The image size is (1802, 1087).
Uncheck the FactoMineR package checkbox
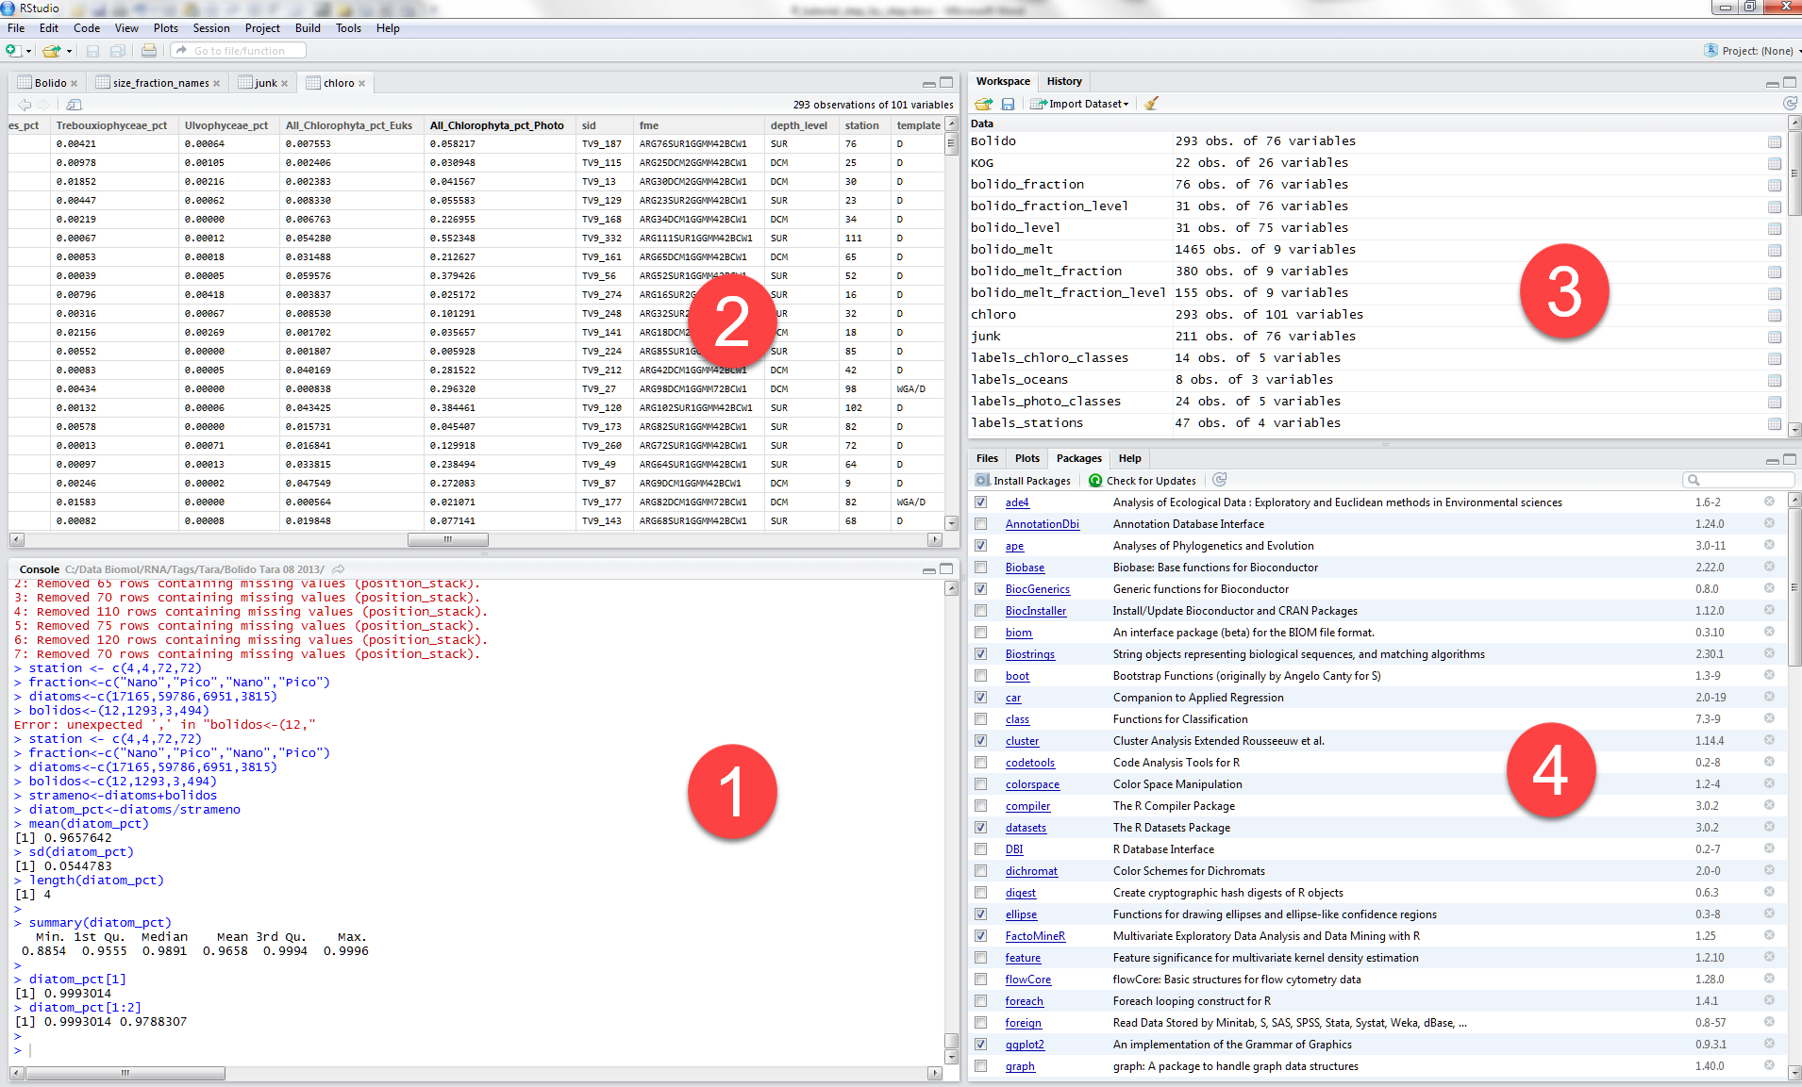[x=981, y=936]
